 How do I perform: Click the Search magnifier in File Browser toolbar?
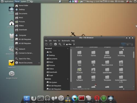click(x=60, y=44)
